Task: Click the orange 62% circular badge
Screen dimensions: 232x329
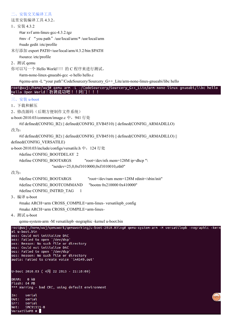Action: [216, 297]
